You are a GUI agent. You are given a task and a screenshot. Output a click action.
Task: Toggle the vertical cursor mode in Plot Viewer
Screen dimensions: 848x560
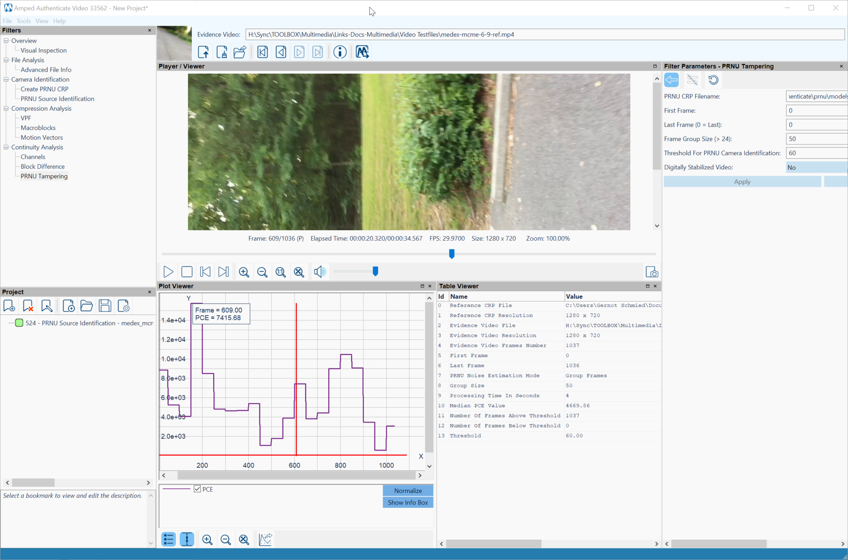point(187,539)
